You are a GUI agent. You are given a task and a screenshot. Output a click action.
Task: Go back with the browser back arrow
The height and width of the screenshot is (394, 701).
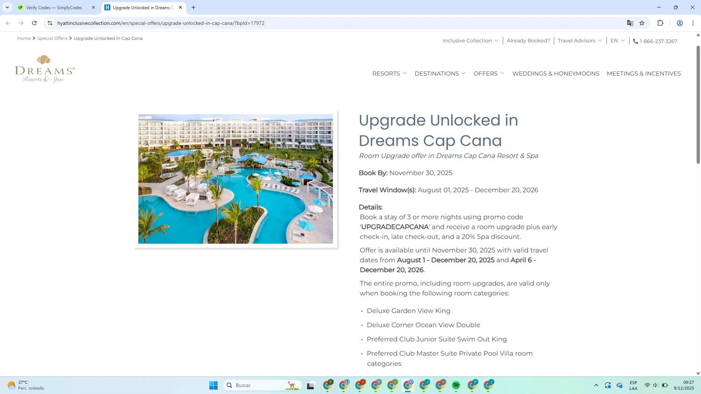click(x=8, y=23)
